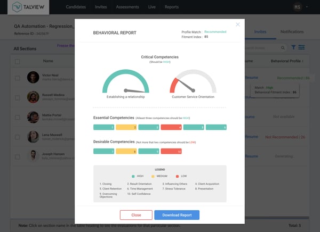Open Lena Maxwell's Resume link
This screenshot has width=320, height=232.
(251, 137)
